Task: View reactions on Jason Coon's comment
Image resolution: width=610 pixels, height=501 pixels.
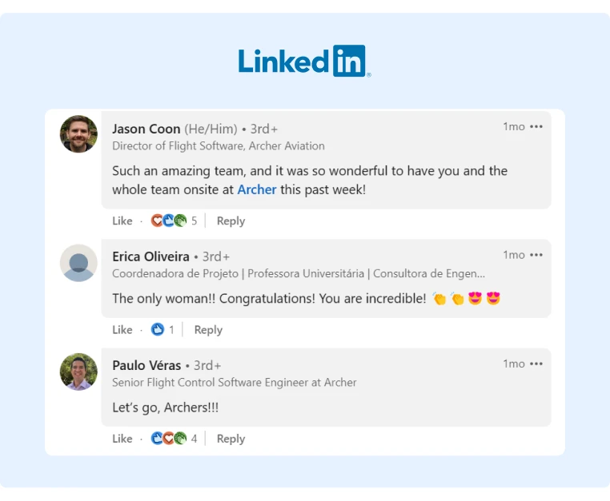Action: [174, 221]
